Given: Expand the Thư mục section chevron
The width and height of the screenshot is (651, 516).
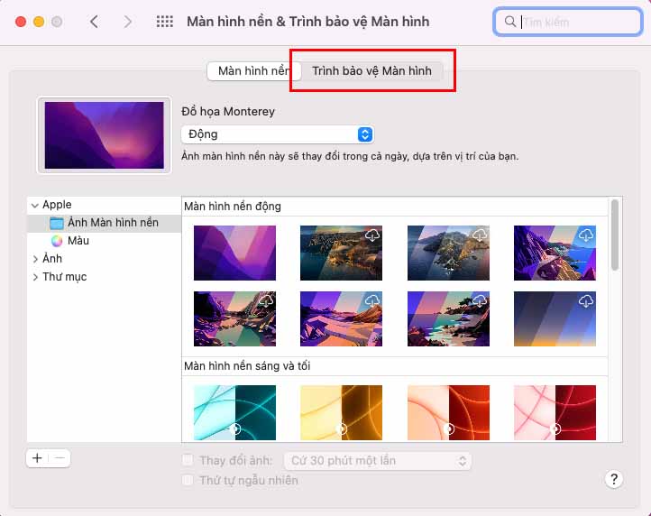Looking at the screenshot, I should click(x=35, y=277).
